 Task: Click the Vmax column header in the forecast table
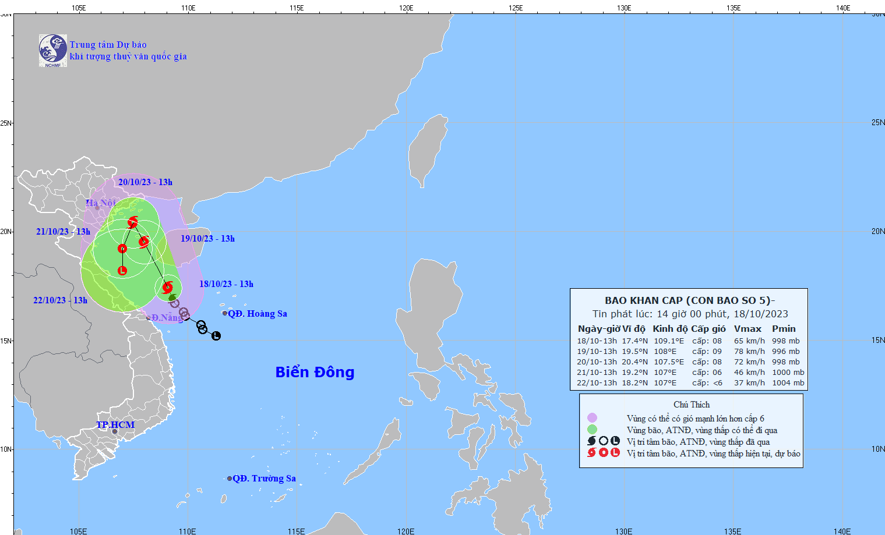(748, 329)
